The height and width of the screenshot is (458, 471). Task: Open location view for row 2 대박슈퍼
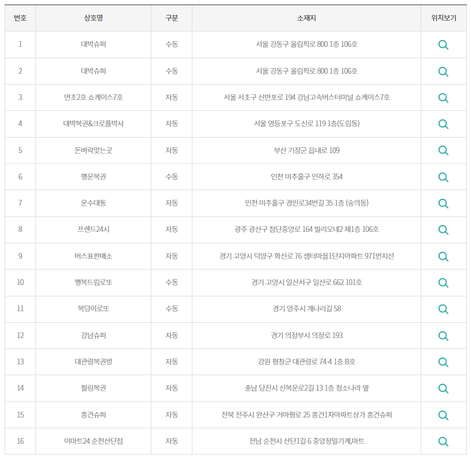[443, 71]
